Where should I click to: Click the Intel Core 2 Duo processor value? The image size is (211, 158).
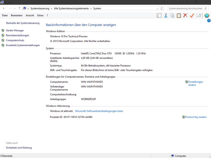pyautogui.click(x=113, y=53)
